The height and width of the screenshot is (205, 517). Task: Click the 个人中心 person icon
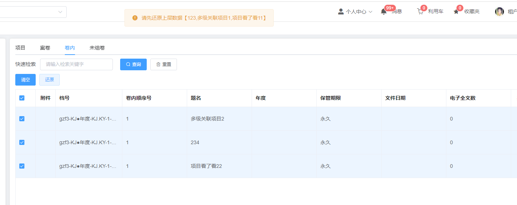tap(341, 12)
